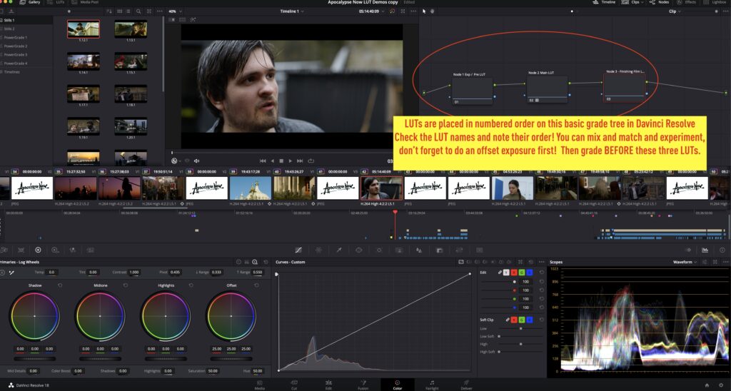Open the Media Pool panel
Image resolution: width=731 pixels, height=391 pixels.
86,2
